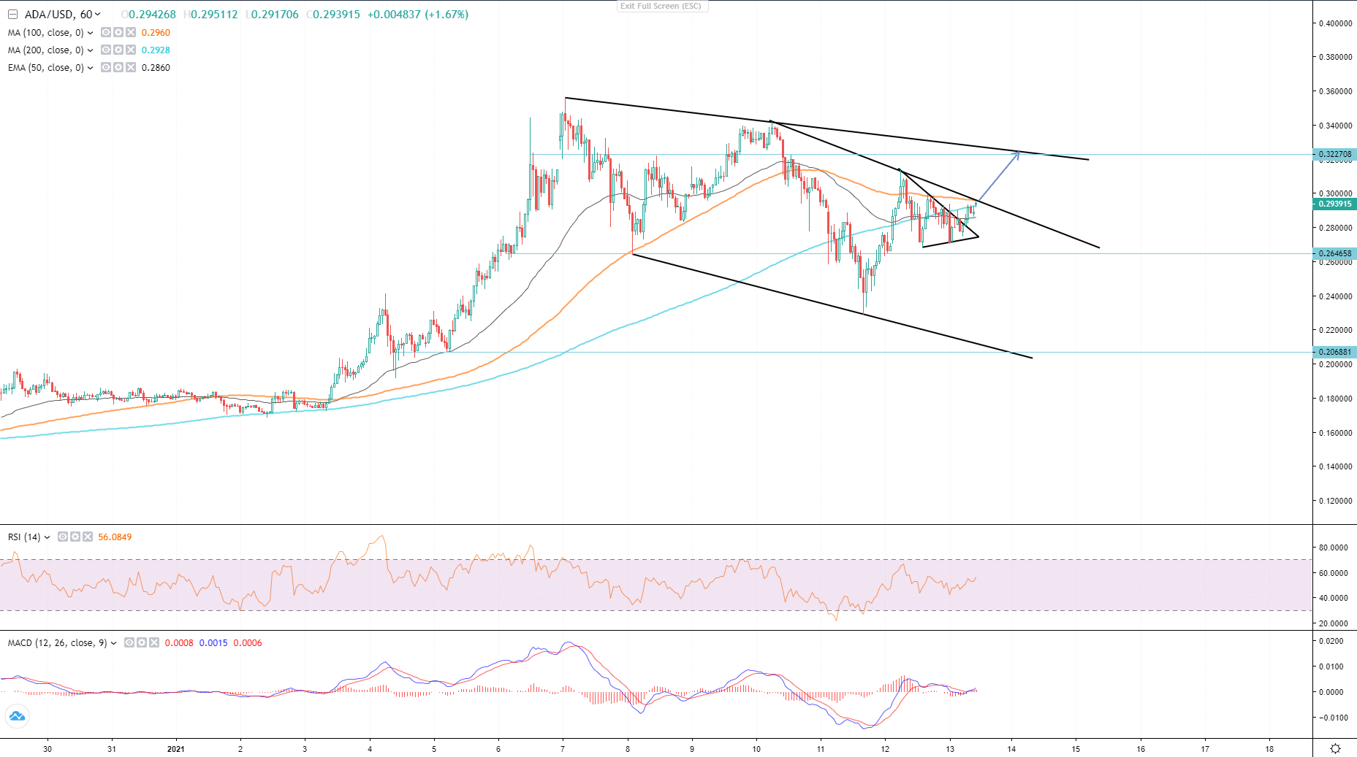The height and width of the screenshot is (757, 1357).
Task: Click the price change +0.004837 (+1.67%)
Action: tap(418, 15)
